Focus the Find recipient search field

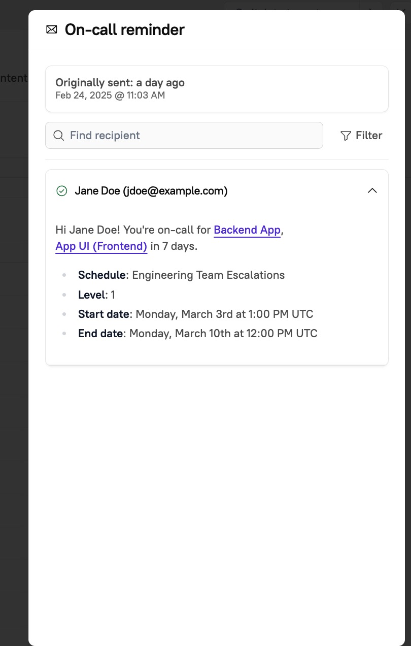point(184,135)
